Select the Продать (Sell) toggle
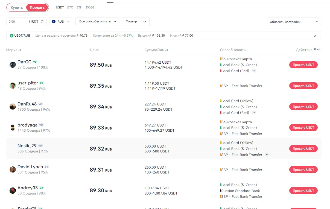Screen dimensions: 330x209 37,8
